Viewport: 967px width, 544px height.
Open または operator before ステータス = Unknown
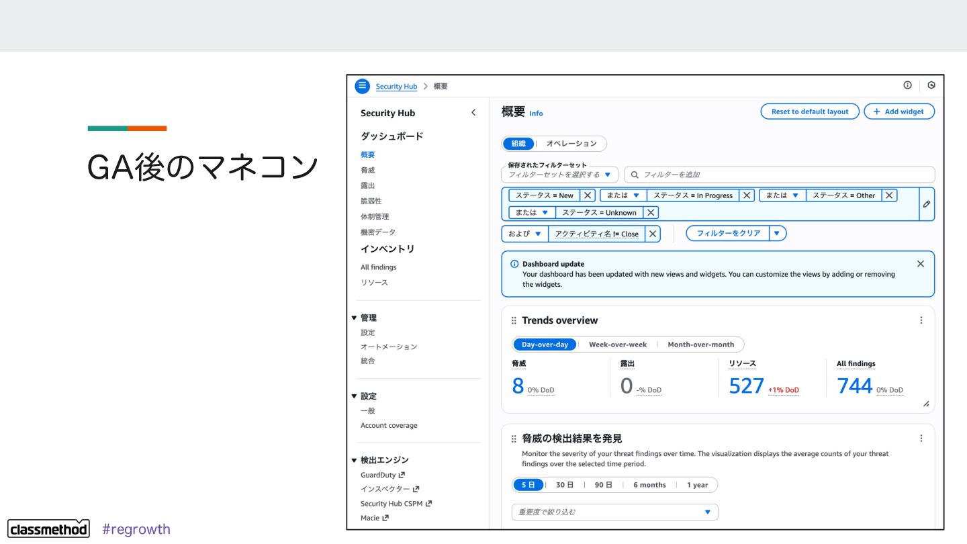point(532,212)
